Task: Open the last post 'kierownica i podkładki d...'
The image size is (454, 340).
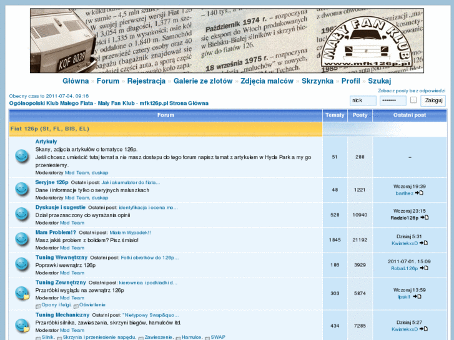Action: click(148, 283)
